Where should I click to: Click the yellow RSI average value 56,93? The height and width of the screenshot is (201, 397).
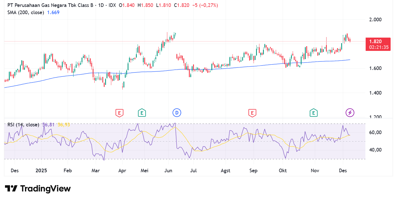64,125
